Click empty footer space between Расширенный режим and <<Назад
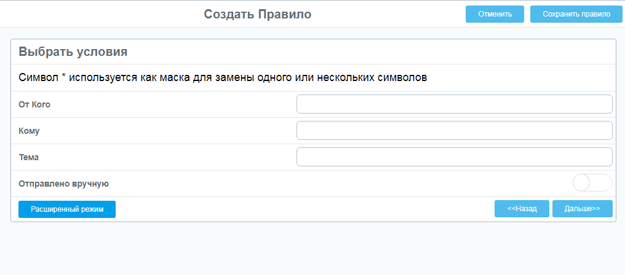Viewport: 625px width, 275px height. (305, 209)
